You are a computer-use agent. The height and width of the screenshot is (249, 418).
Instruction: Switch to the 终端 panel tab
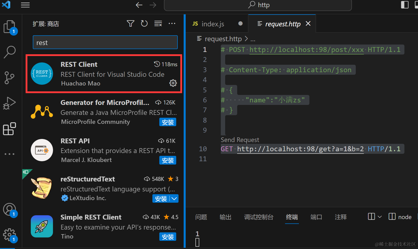292,217
